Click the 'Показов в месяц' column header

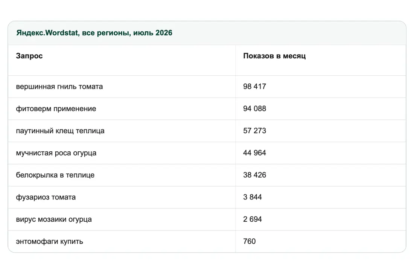(x=274, y=56)
